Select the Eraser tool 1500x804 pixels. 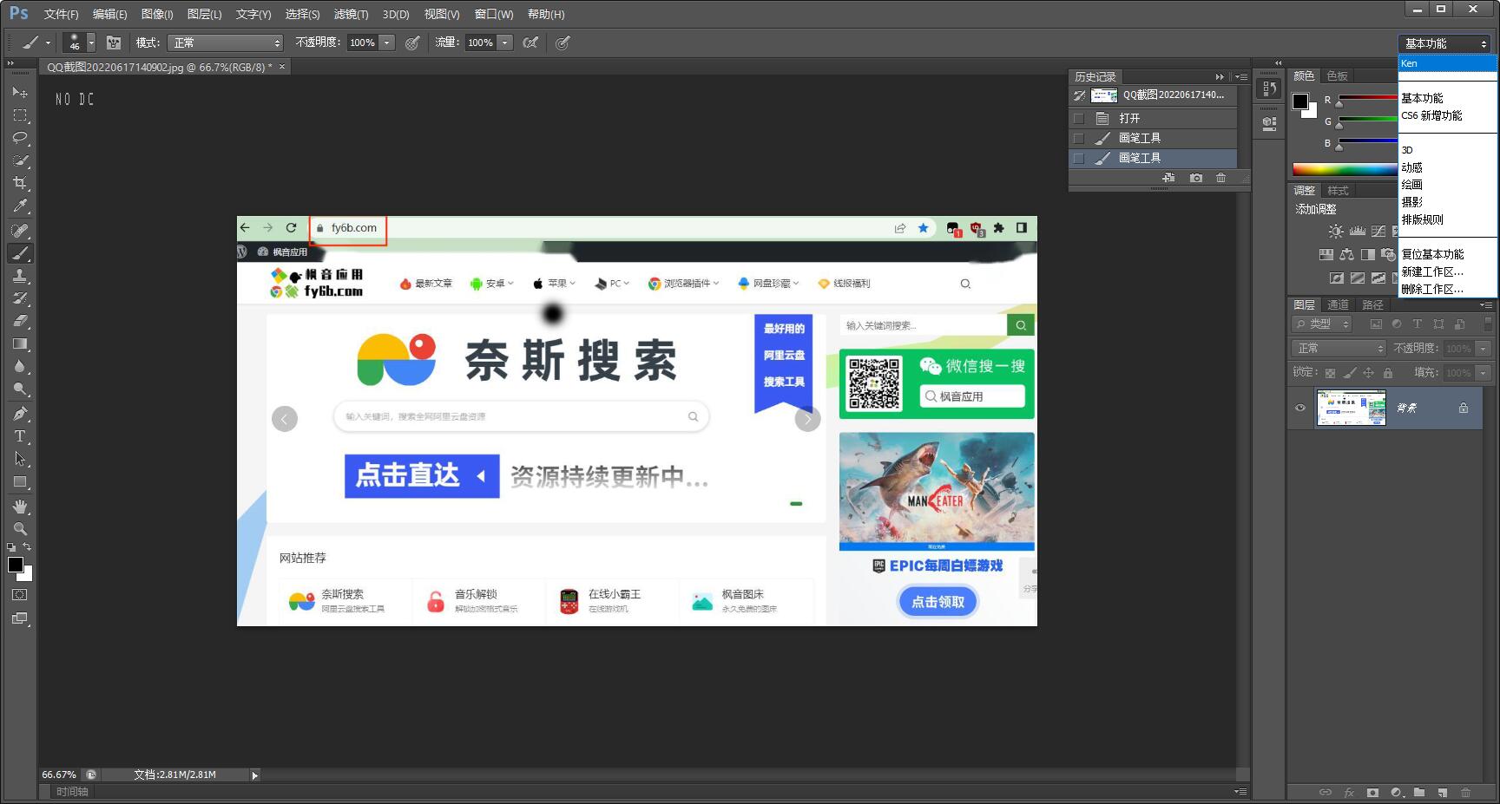pos(20,321)
